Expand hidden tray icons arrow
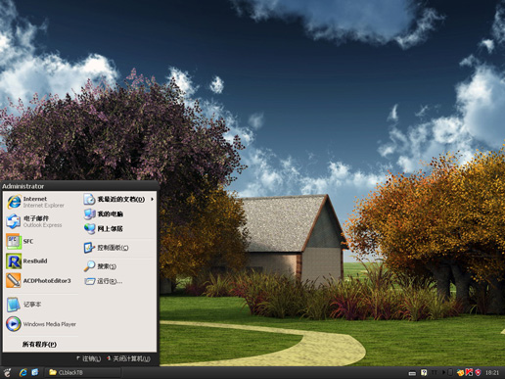This screenshot has width=505, height=379. 443,372
